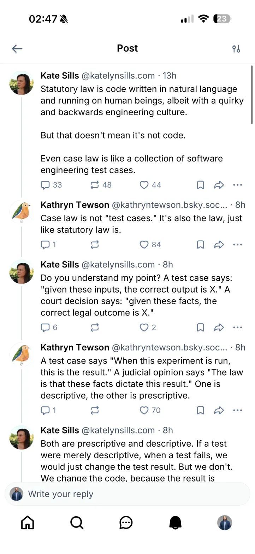The image size is (255, 554).
Task: Repost Kathryn Tewson's first reply
Action: click(94, 244)
